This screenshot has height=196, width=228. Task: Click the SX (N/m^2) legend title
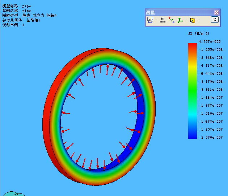[199, 34]
